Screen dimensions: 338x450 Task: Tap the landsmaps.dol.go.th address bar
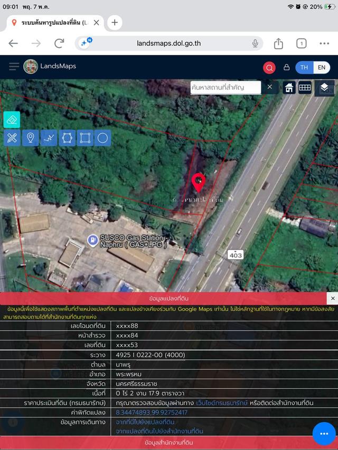(168, 43)
